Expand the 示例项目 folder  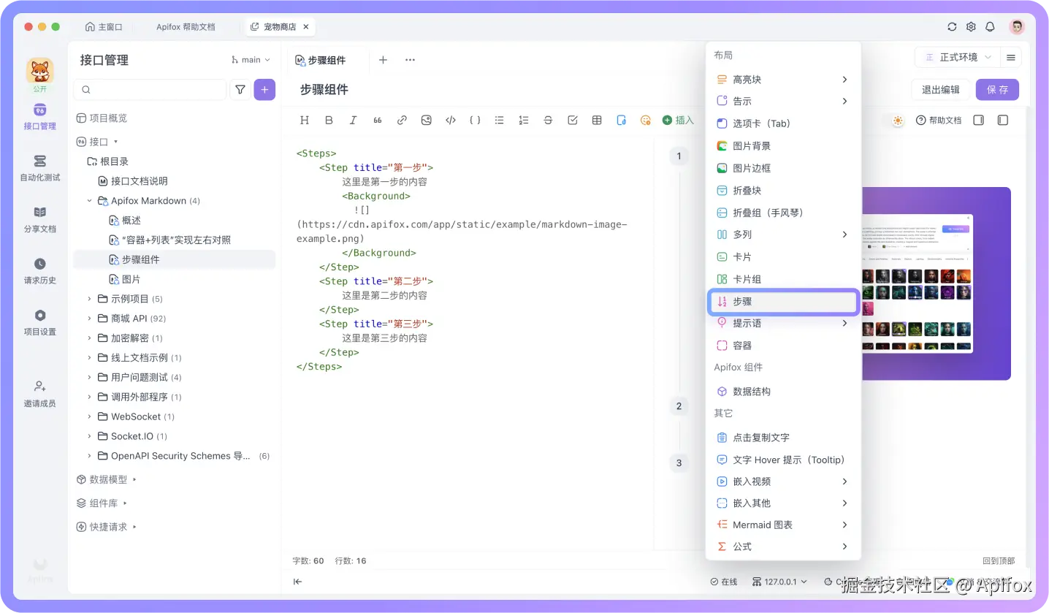(89, 299)
